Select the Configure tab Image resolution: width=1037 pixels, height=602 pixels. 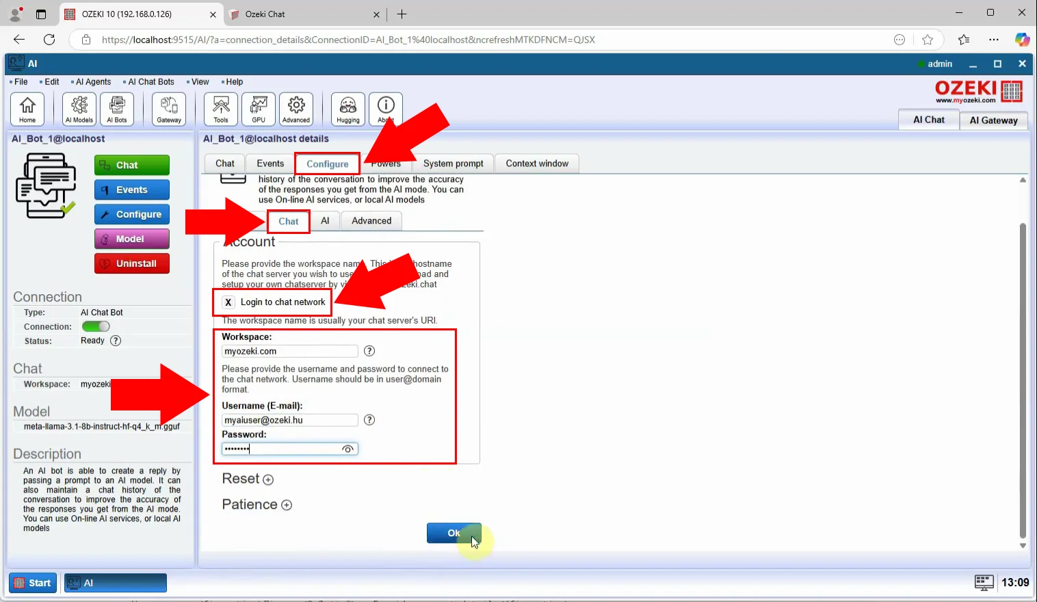pyautogui.click(x=328, y=163)
